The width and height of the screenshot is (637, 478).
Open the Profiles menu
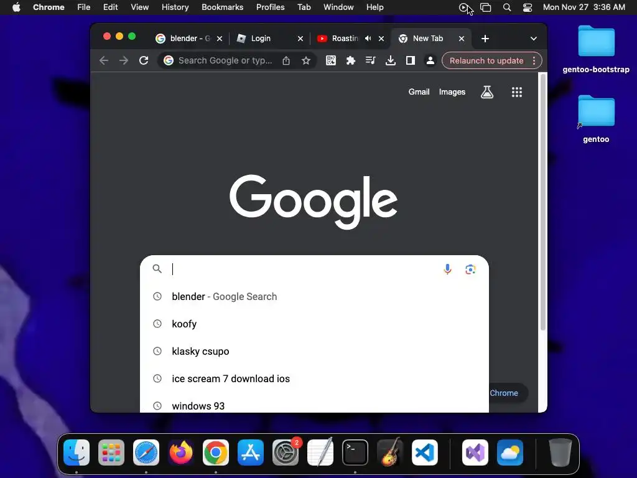coord(270,7)
